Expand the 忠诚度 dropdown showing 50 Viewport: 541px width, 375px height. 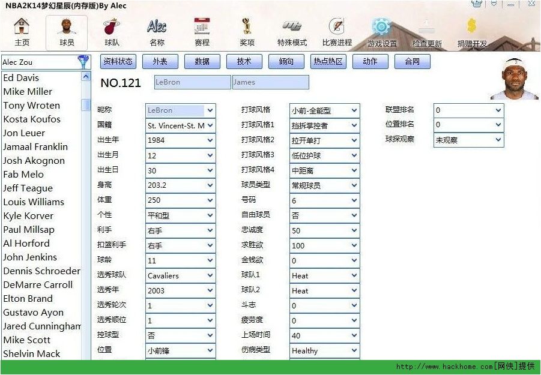pos(354,230)
